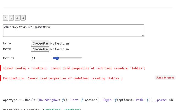
Task: Jump to error
Action: [165, 78]
